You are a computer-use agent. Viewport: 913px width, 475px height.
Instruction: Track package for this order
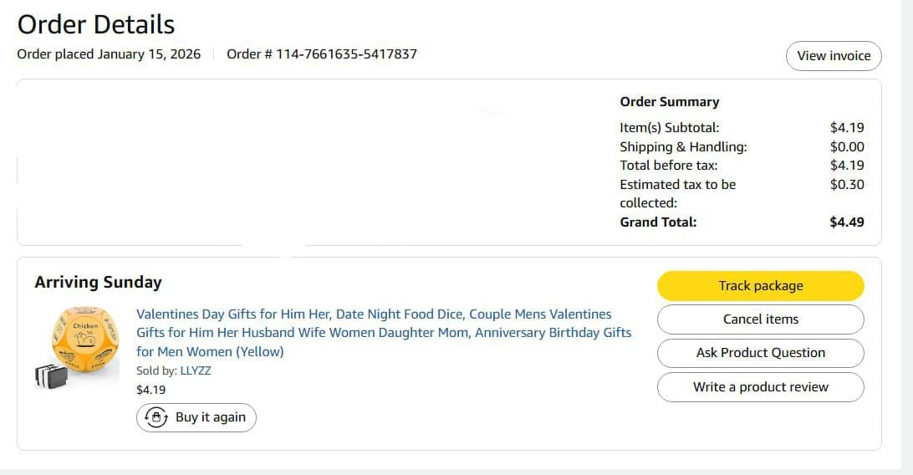[760, 286]
